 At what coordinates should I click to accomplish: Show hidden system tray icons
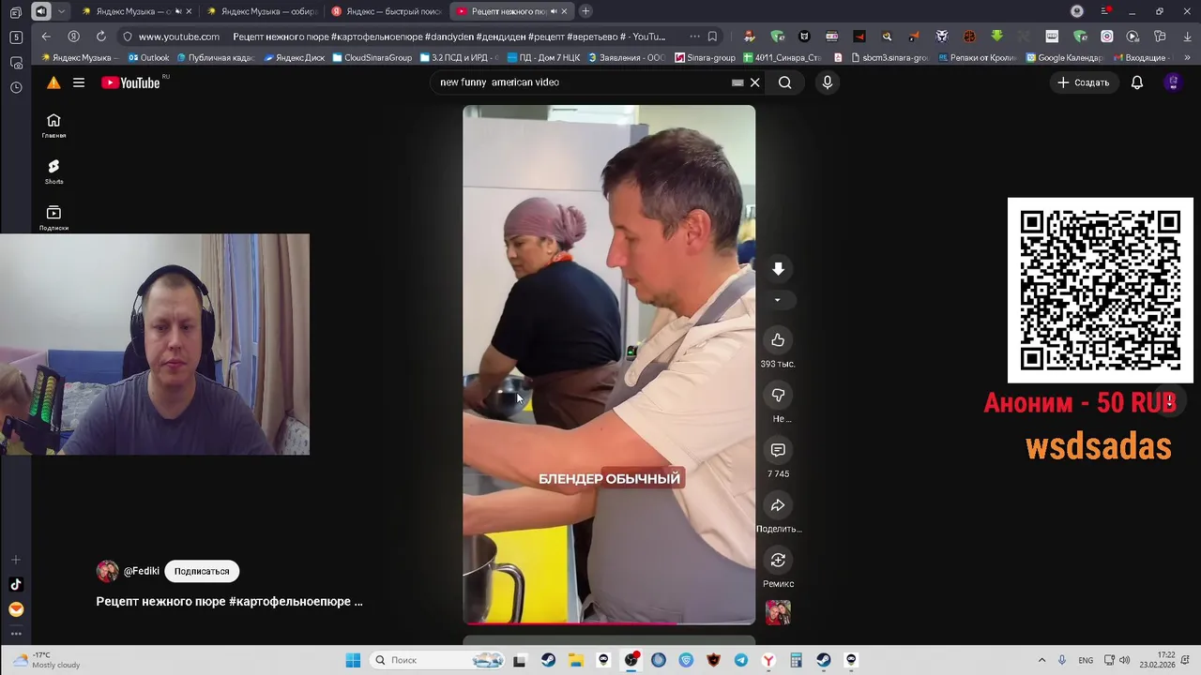pyautogui.click(x=1041, y=660)
